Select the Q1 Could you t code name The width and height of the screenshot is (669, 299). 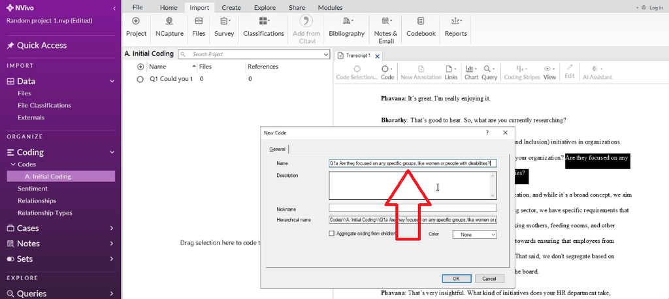coord(171,79)
